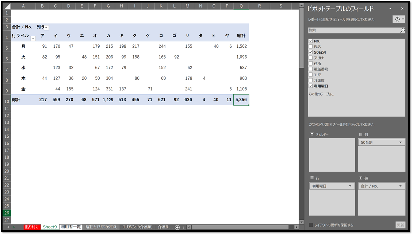This screenshot has width=413, height=235.
Task: Select the 水 row label cell
Action: (x=23, y=68)
